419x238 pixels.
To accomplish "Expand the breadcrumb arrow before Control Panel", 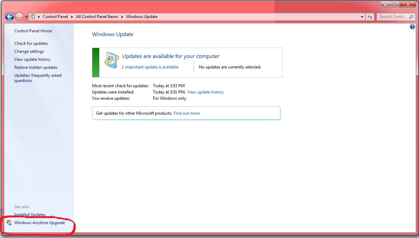I will (39, 17).
